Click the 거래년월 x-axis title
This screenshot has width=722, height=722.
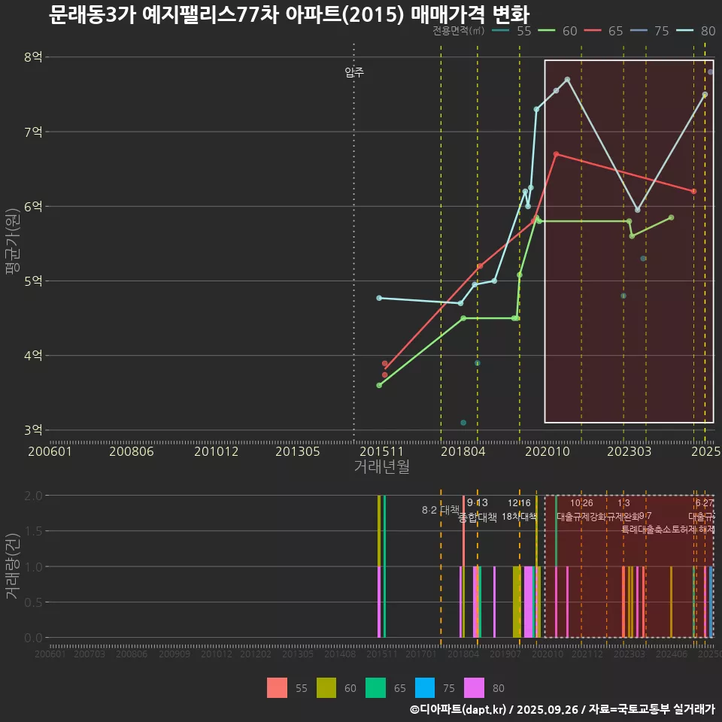(x=381, y=467)
